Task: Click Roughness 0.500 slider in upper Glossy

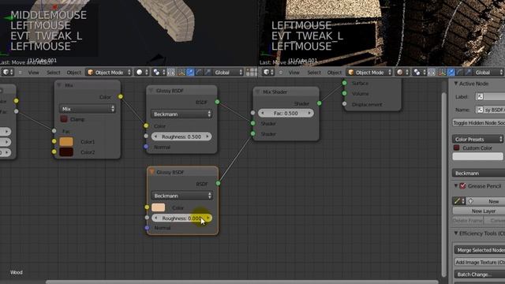Action: point(181,136)
